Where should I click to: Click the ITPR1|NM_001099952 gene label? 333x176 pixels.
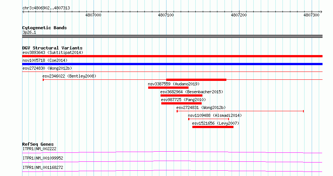[43, 158]
